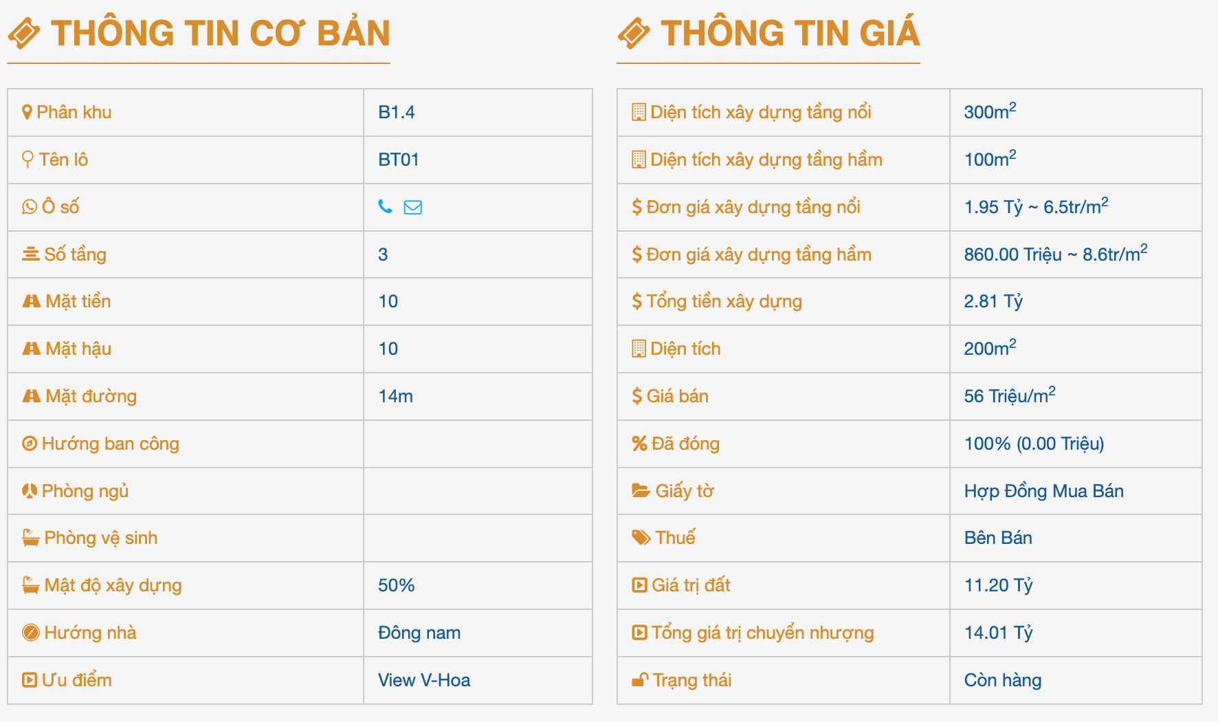Click the compass icon beside Hướng nhà
1218x722 pixels.
(31, 633)
